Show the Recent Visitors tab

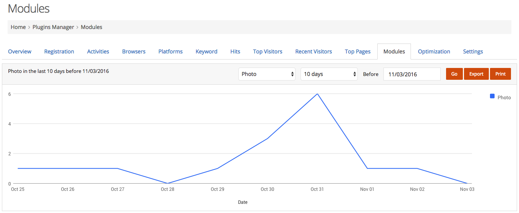click(314, 52)
